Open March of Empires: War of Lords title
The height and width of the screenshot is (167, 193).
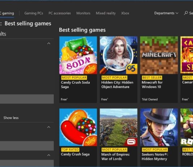tap(115, 157)
